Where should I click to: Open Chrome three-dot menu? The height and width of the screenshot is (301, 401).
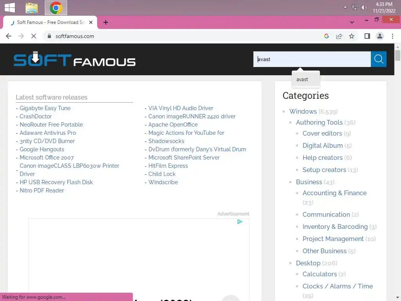(392, 36)
